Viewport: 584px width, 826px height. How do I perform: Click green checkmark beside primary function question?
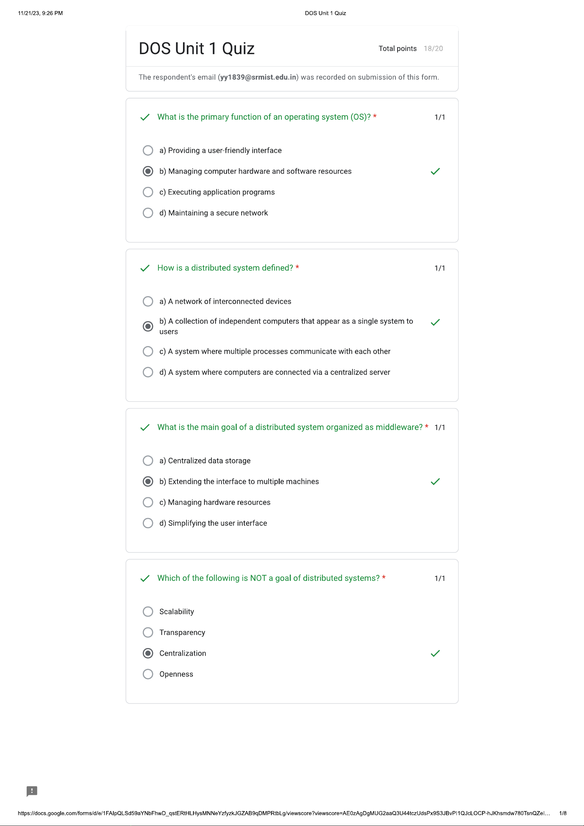click(x=145, y=117)
